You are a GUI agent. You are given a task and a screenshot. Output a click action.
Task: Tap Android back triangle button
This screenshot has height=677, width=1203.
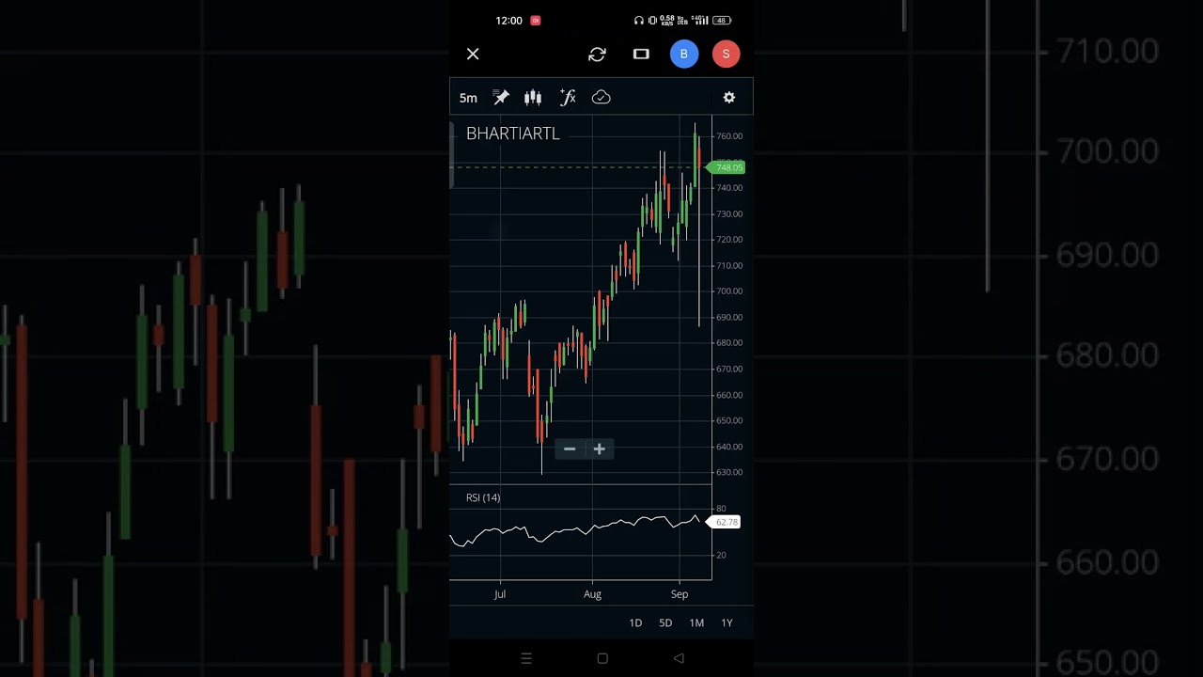(679, 658)
